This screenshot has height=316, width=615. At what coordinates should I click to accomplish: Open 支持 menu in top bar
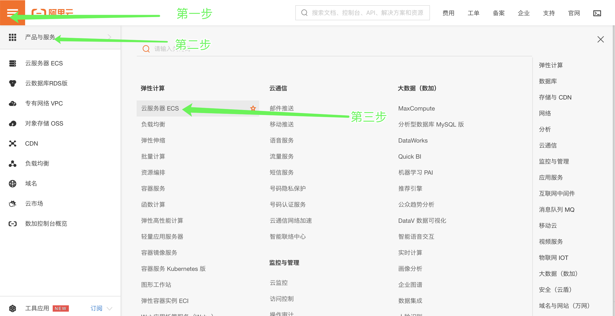coord(549,13)
